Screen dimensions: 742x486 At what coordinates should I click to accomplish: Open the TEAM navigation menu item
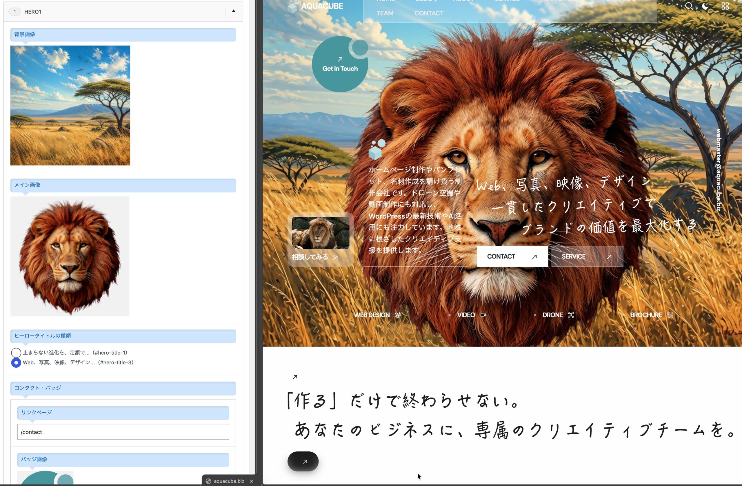pos(385,13)
